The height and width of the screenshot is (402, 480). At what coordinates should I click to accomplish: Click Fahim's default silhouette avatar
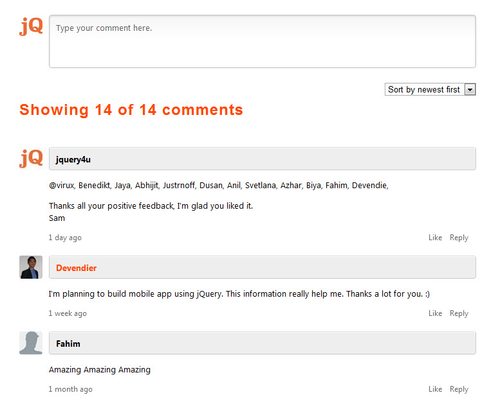coord(31,343)
